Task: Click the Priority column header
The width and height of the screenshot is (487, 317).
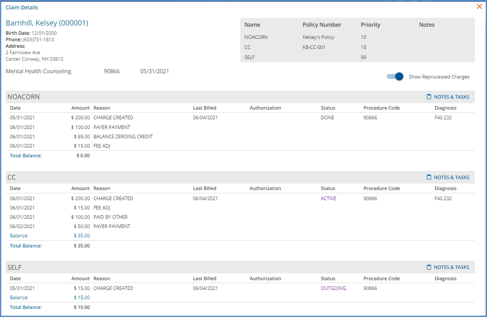Action: click(370, 25)
